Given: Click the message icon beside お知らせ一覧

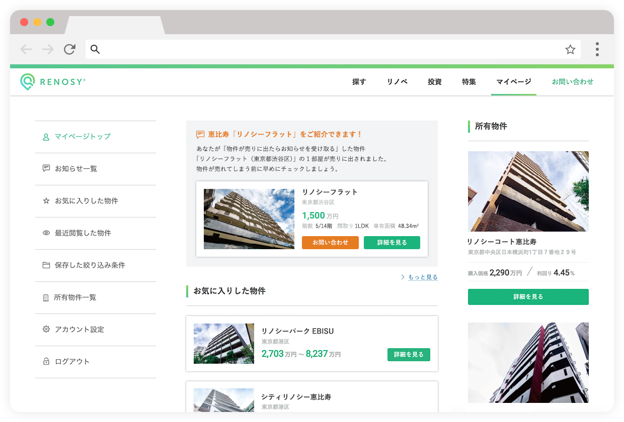Looking at the screenshot, I should coord(46,169).
